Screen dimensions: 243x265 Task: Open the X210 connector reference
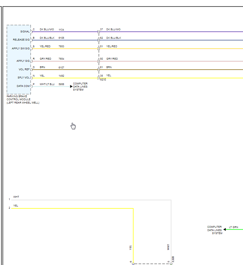(103, 79)
